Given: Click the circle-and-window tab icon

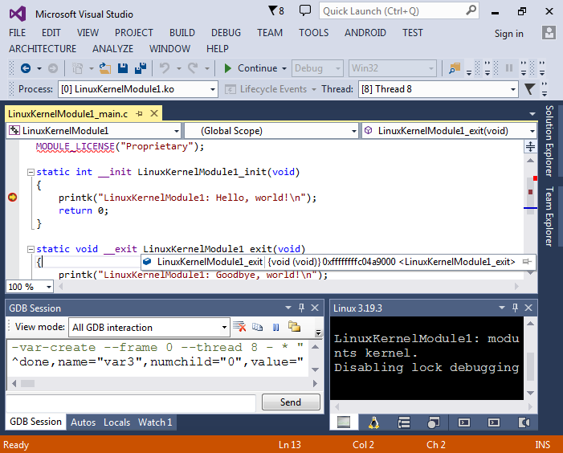Looking at the screenshot, I should pos(434,422).
